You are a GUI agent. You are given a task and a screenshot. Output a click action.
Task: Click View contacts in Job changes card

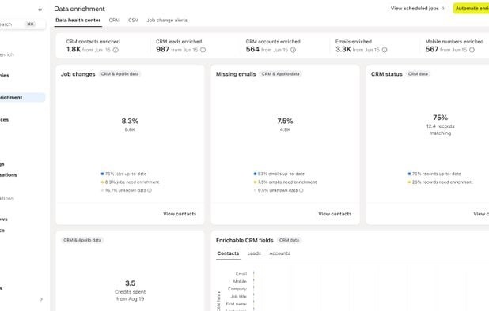180,214
